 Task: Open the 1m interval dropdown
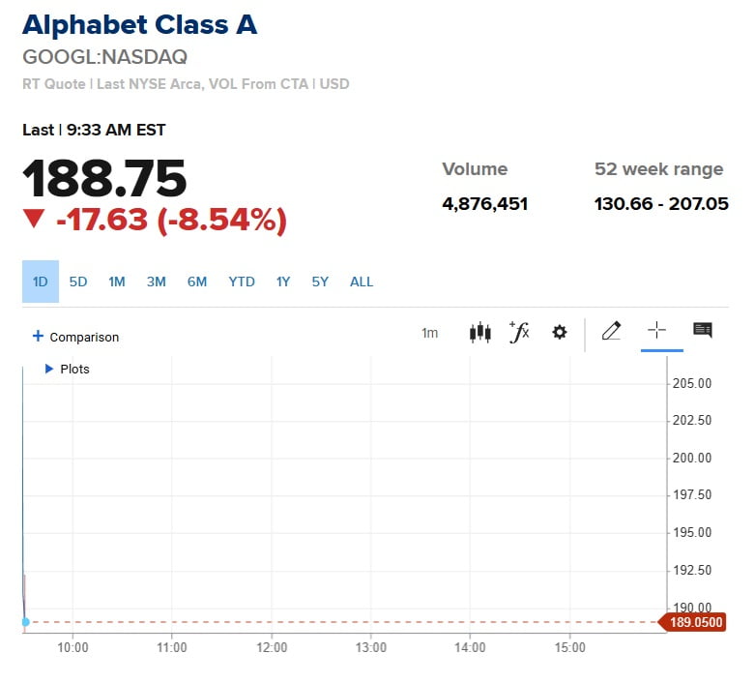click(x=429, y=333)
